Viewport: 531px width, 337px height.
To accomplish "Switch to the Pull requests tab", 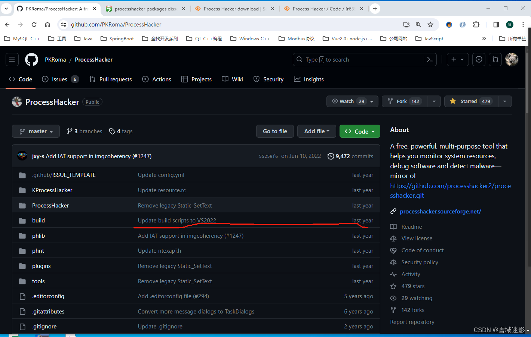I will (x=111, y=79).
